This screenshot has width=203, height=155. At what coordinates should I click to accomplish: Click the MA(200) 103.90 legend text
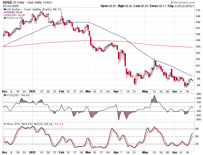click(x=16, y=15)
